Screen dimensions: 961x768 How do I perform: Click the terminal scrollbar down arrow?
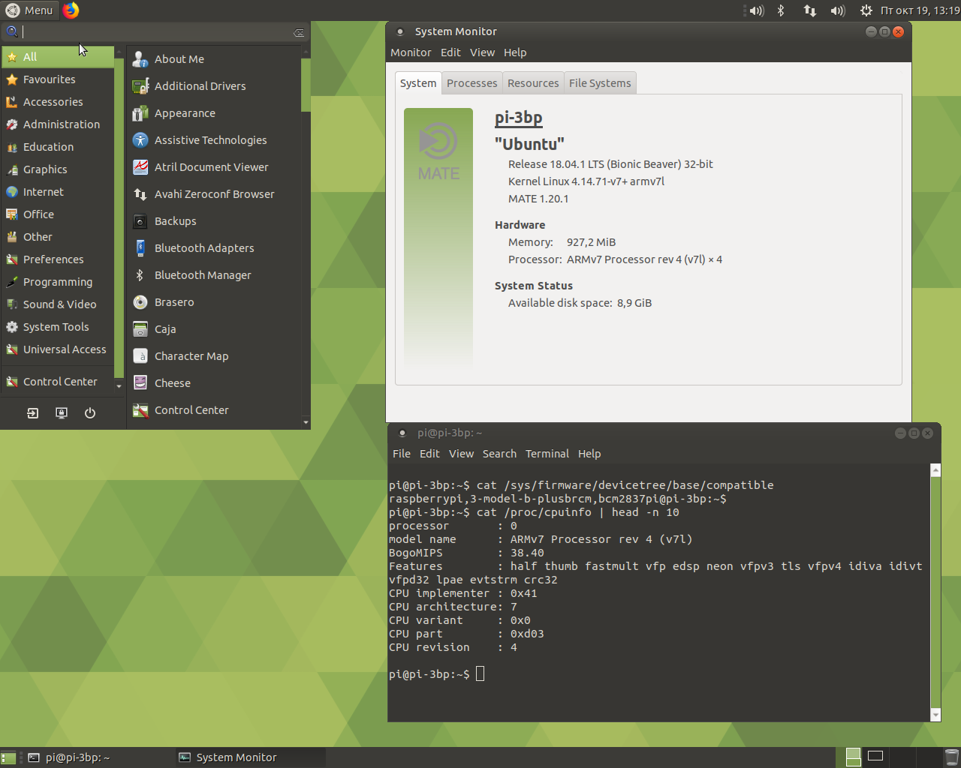(935, 715)
